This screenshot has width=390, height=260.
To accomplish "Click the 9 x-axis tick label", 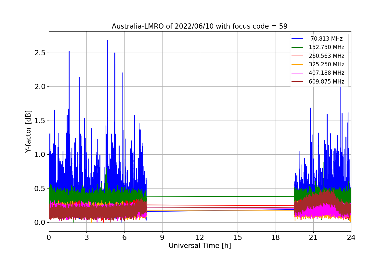I will coord(162,237).
